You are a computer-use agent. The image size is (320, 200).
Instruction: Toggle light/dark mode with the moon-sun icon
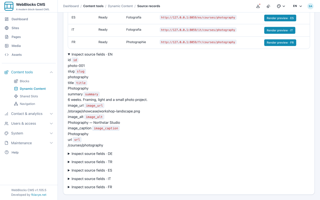click(x=268, y=6)
